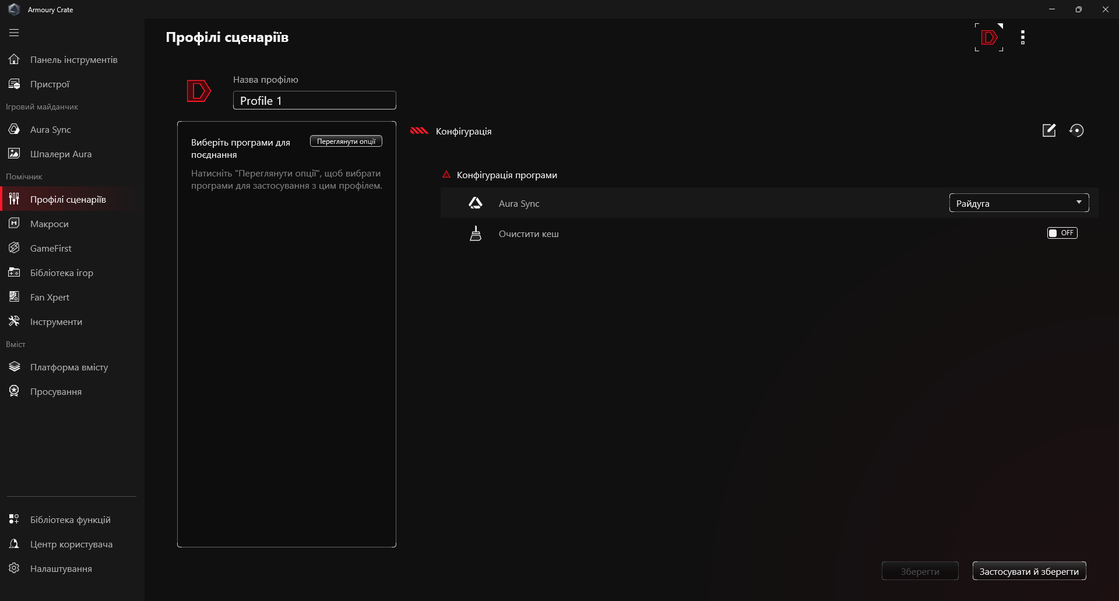This screenshot has width=1119, height=601.
Task: Open Макроси in the sidebar
Action: [50, 224]
